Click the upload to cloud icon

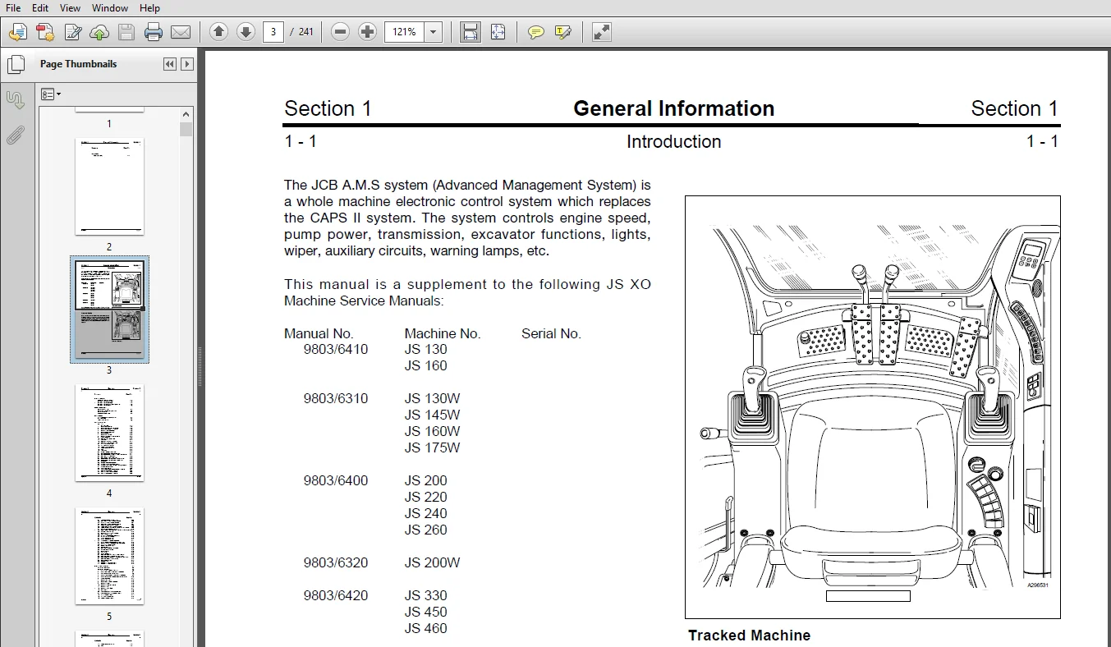point(99,33)
